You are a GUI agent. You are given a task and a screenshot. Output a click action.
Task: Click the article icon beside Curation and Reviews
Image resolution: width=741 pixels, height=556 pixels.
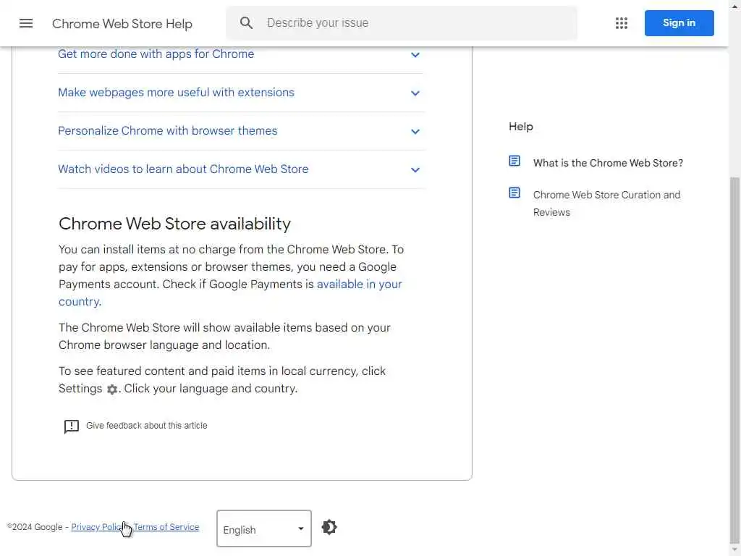(x=515, y=193)
